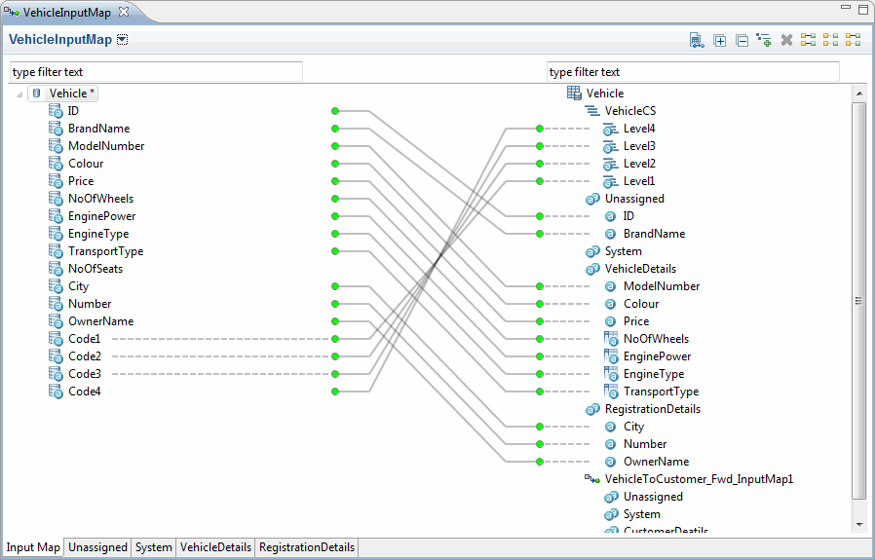Select source EngineType tree item

pyautogui.click(x=98, y=234)
